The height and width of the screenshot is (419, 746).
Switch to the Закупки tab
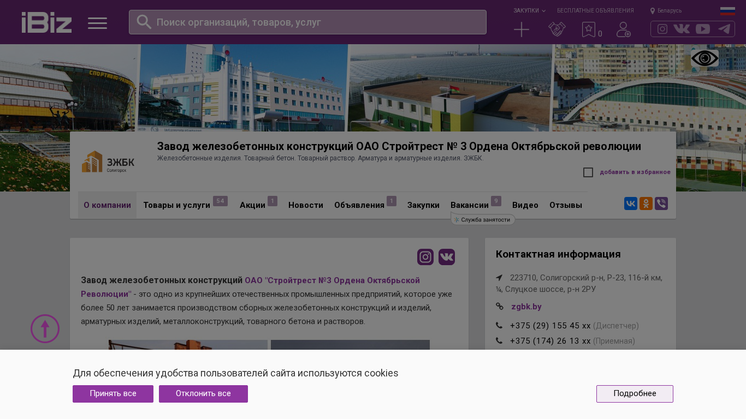coord(423,205)
